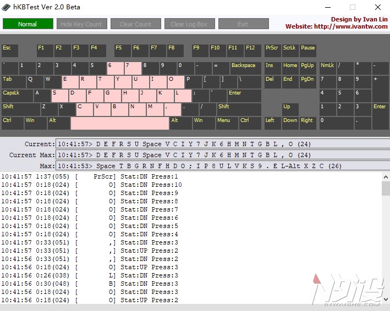Image resolution: width=390 pixels, height=311 pixels.
Task: Click the NmLk key tile
Action: coord(328,68)
